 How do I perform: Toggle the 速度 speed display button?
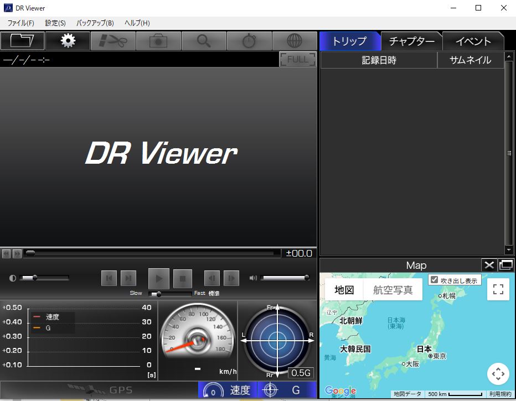coord(228,390)
